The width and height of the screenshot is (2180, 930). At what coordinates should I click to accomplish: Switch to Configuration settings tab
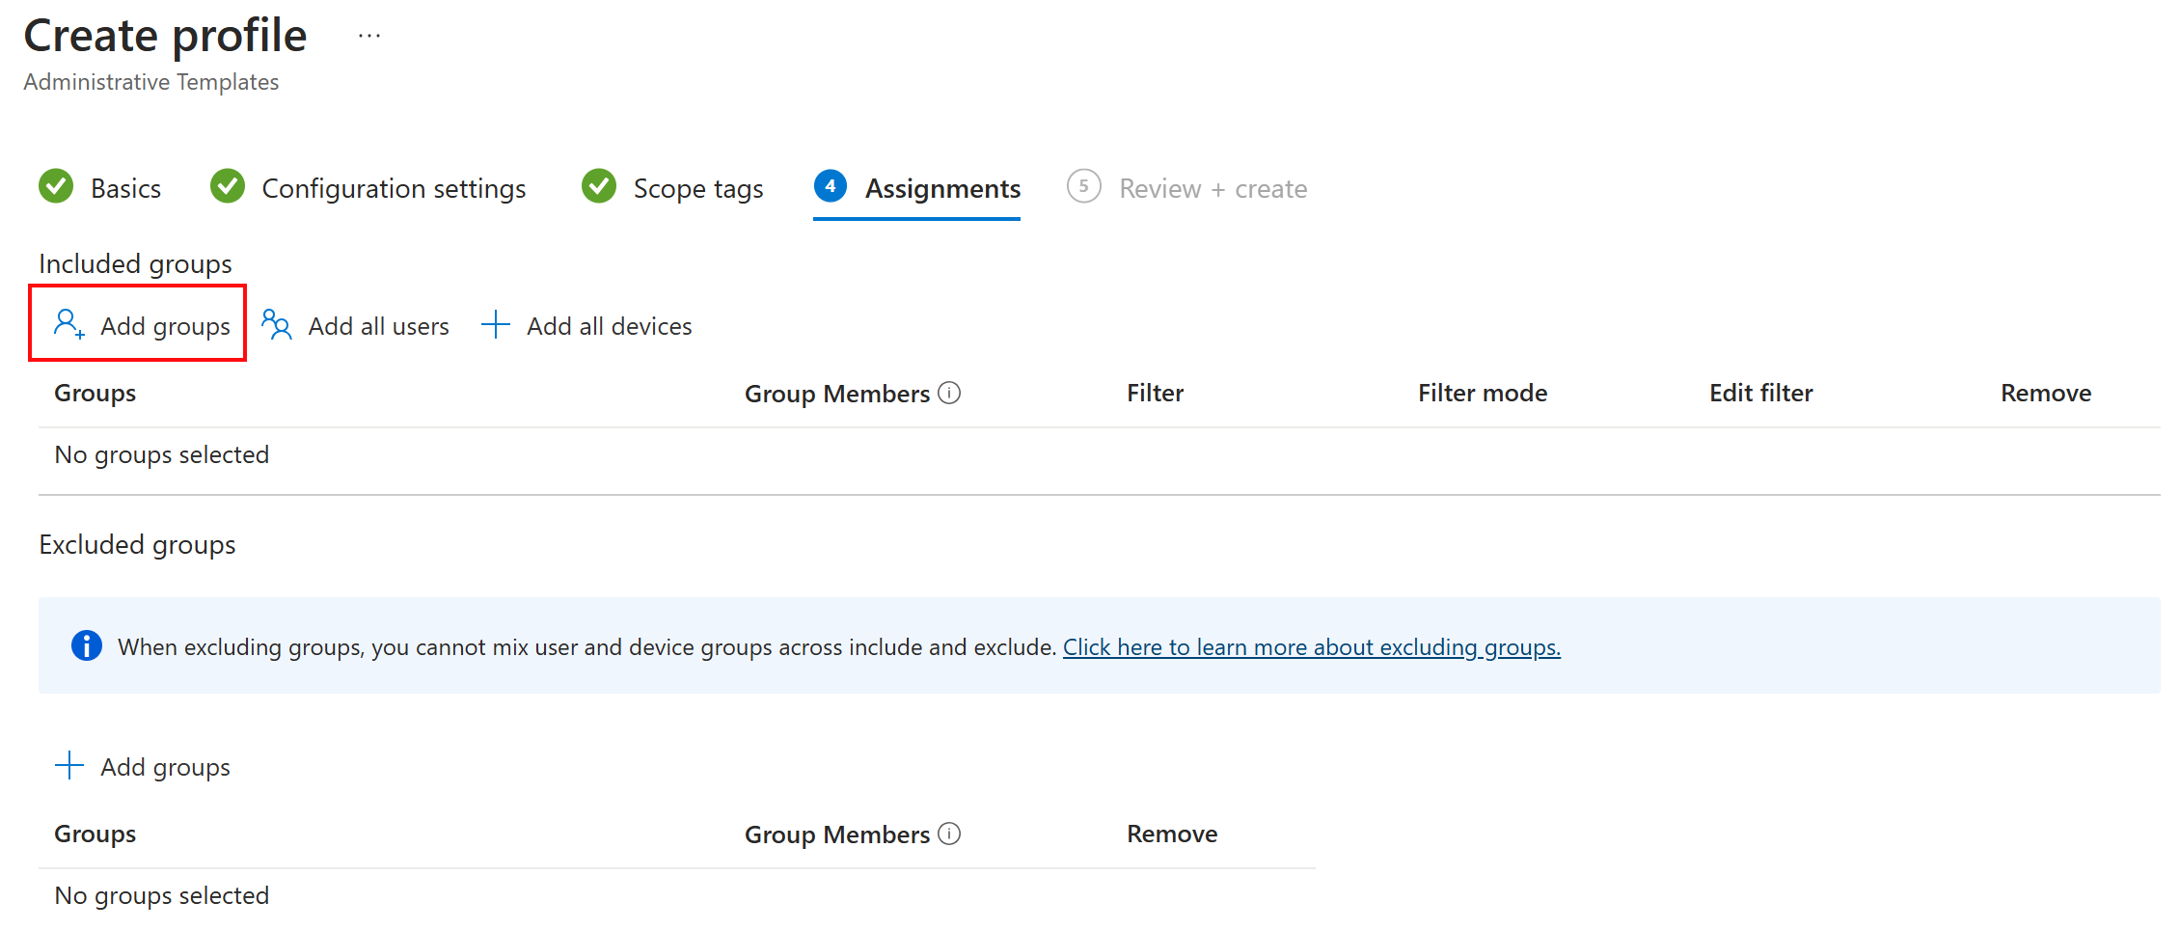pos(394,189)
